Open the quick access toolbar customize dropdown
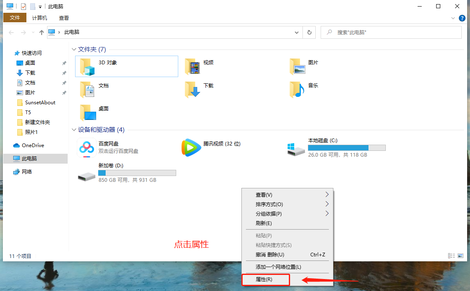Image resolution: width=470 pixels, height=291 pixels. [40, 7]
